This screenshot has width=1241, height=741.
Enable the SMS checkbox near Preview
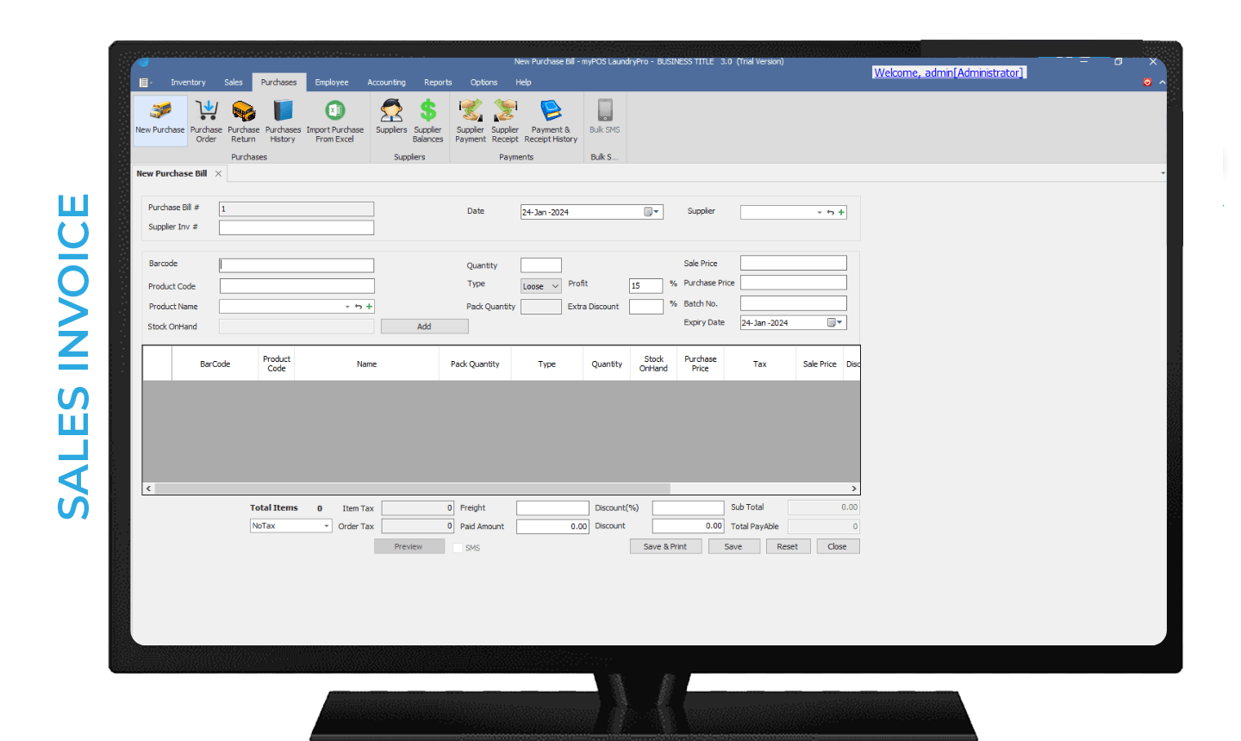click(x=457, y=546)
